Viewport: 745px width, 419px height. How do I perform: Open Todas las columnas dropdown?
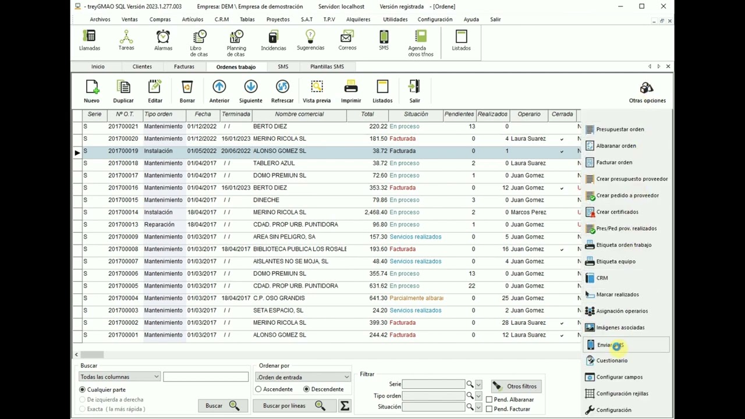119,377
